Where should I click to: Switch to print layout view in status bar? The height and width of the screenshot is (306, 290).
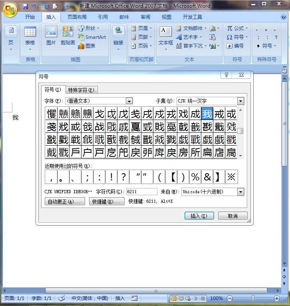point(173,298)
